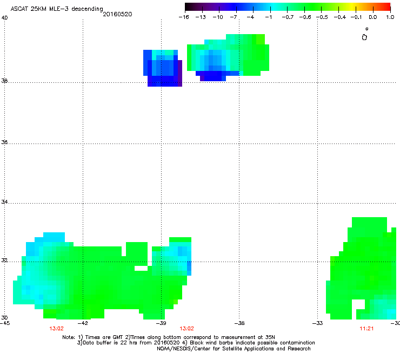Image resolution: width=400 pixels, height=352 pixels.
Task: Click the -7 colorbar tick label
Action: click(x=234, y=17)
